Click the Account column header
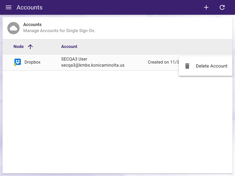Screen dimensions: 235x176 [x=69, y=46]
